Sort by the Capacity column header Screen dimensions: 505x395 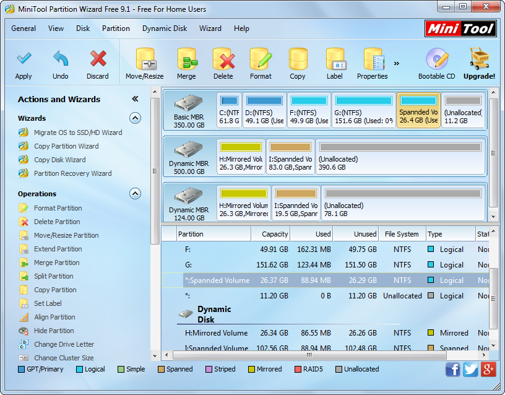pos(270,234)
